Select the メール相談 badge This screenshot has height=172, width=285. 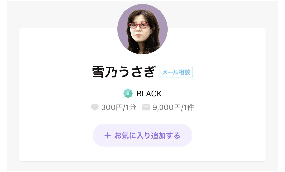[x=176, y=72]
